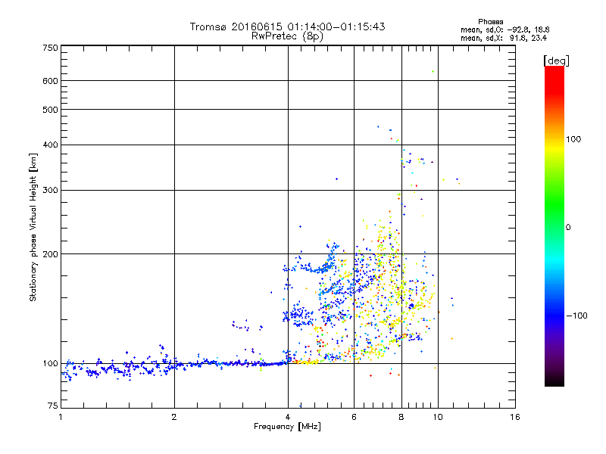
Task: Click the 'mean, sd,X: 91.8, 23.4' text
Action: coord(504,38)
